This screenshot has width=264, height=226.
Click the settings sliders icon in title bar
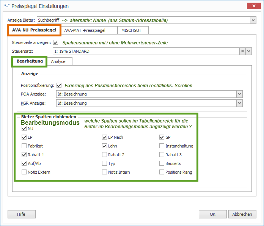6,6
